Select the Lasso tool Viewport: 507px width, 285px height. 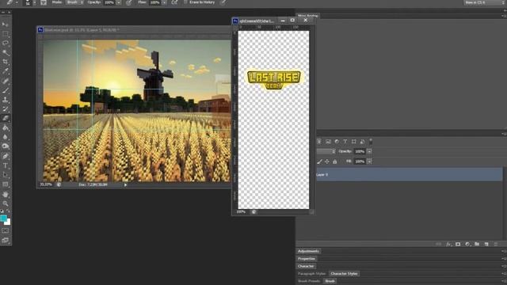coord(6,43)
